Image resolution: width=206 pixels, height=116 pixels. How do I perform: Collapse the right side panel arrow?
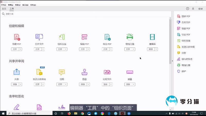point(173,61)
